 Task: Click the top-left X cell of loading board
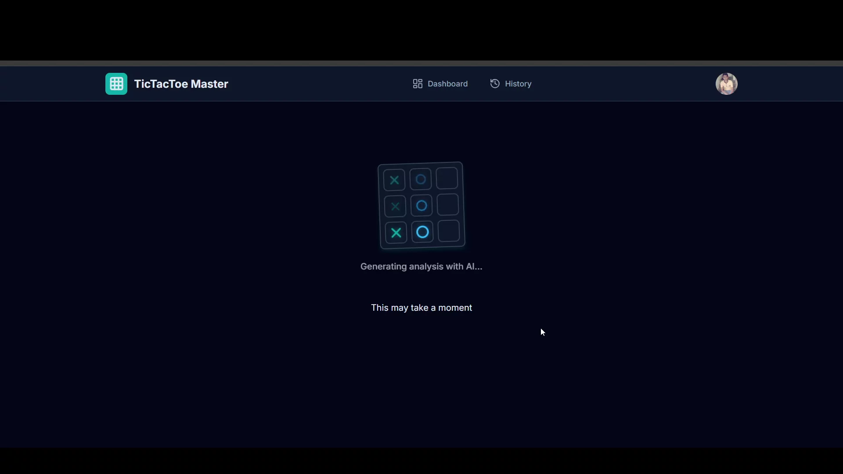(x=394, y=180)
